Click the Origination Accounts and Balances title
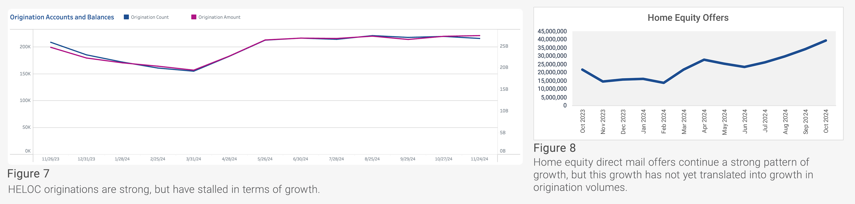The height and width of the screenshot is (204, 855). click(62, 17)
